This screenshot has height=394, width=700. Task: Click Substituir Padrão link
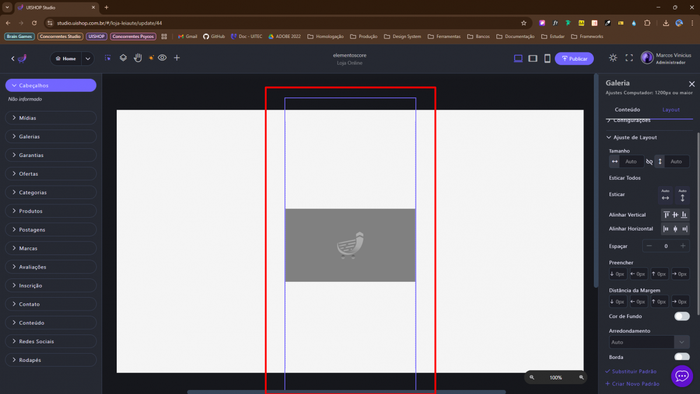point(633,371)
